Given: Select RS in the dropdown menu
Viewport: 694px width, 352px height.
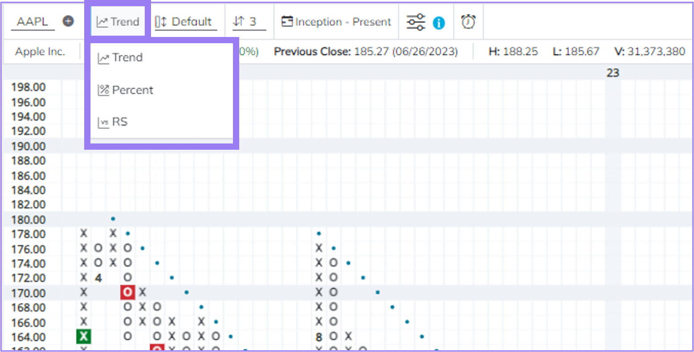Looking at the screenshot, I should (113, 122).
